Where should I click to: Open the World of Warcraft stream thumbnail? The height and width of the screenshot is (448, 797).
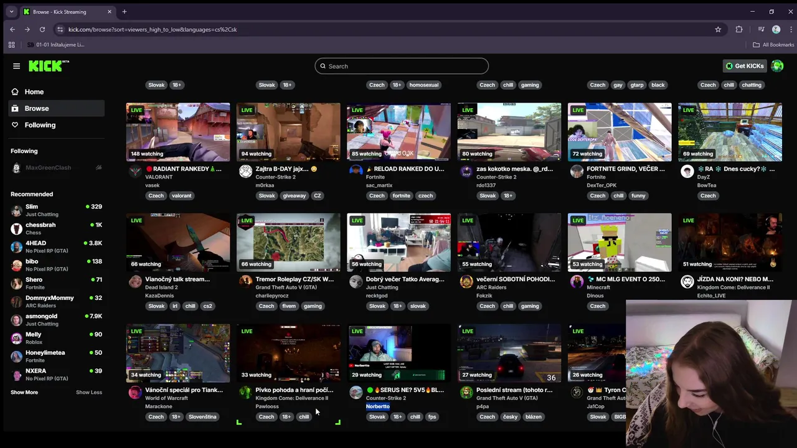coord(178,353)
